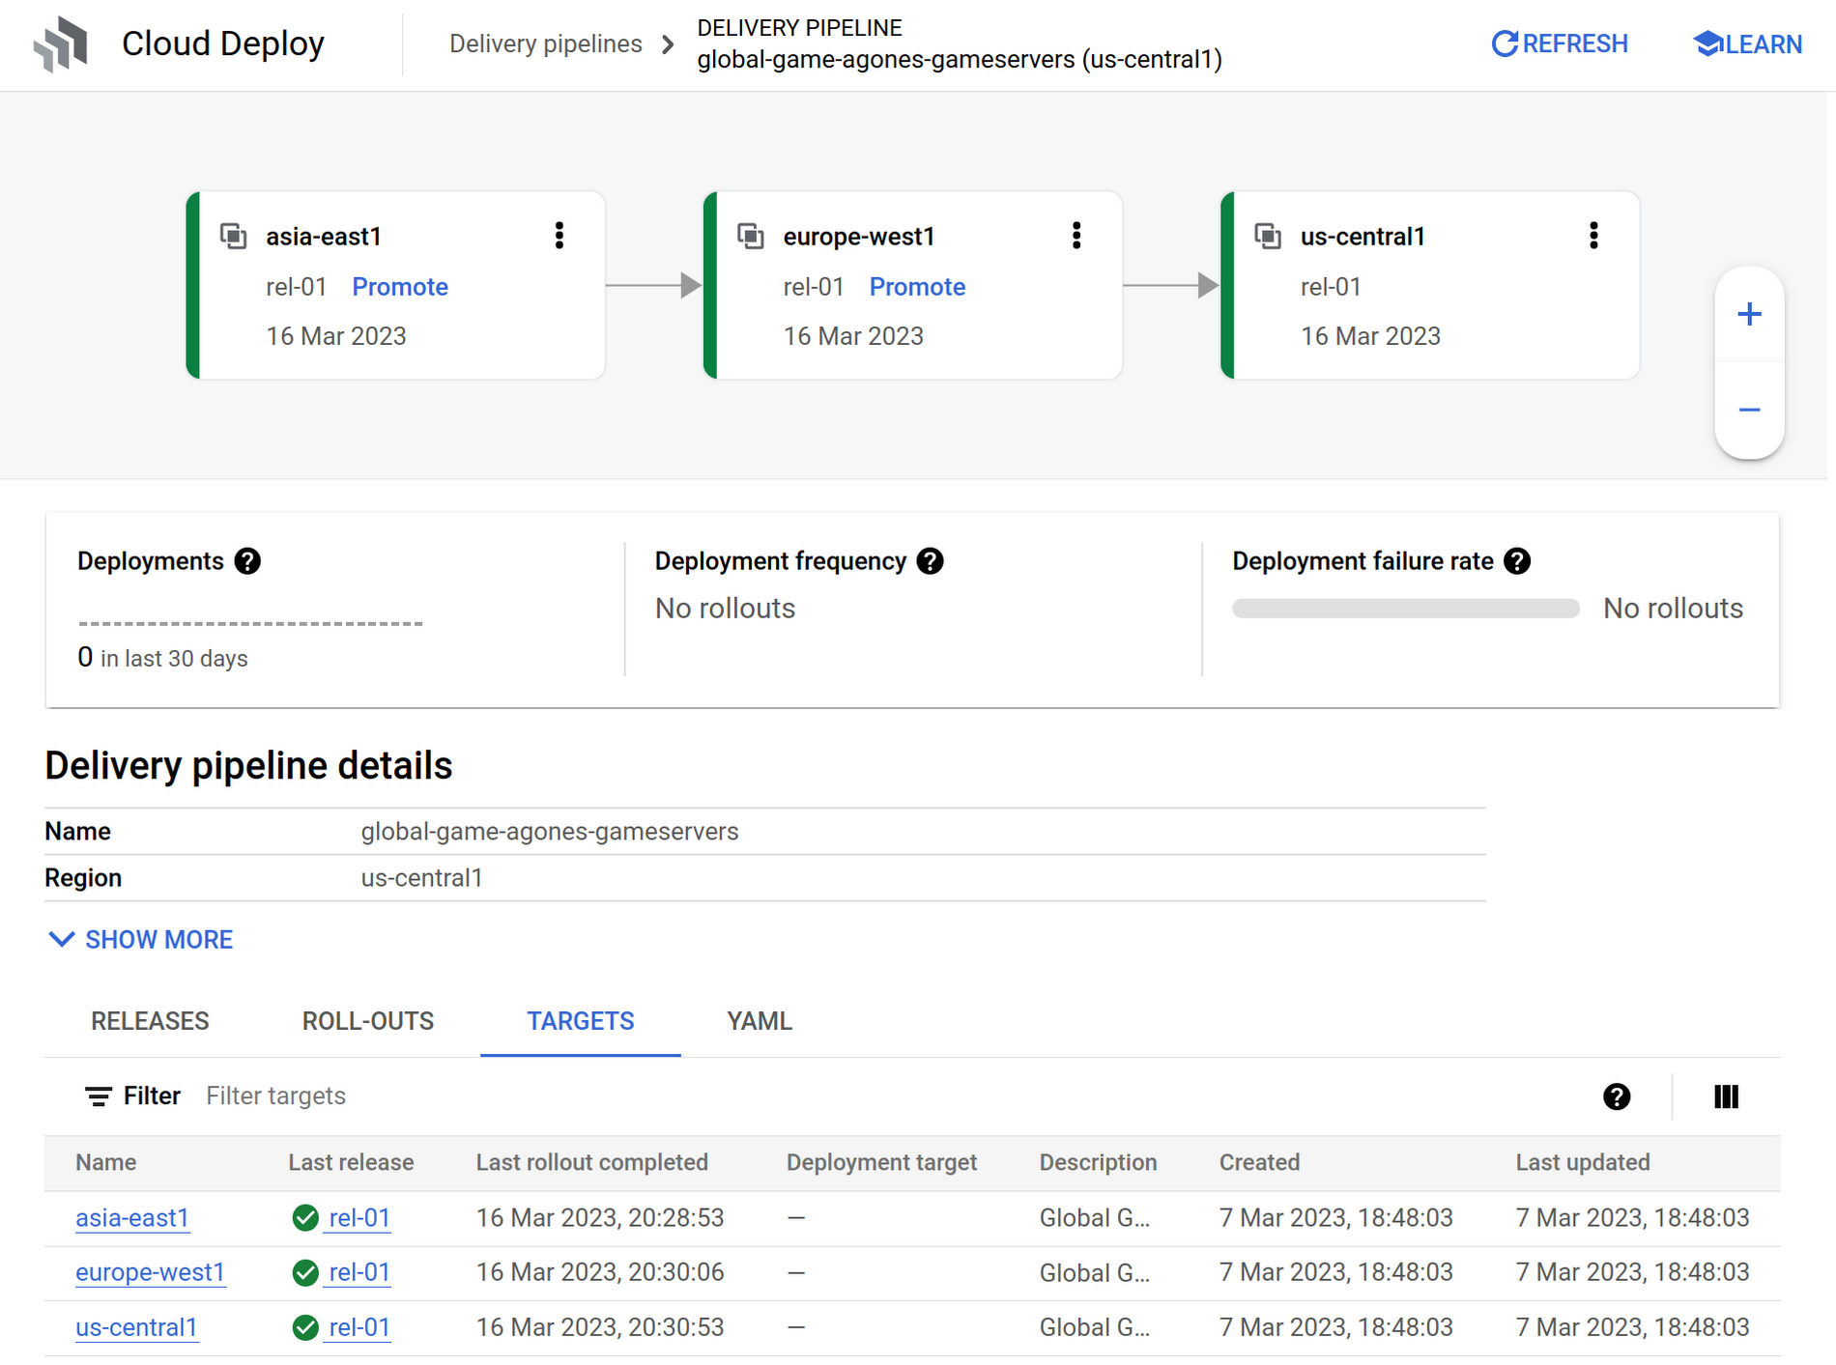
Task: Open the europe-west1 card three-dot menu
Action: pyautogui.click(x=1076, y=236)
